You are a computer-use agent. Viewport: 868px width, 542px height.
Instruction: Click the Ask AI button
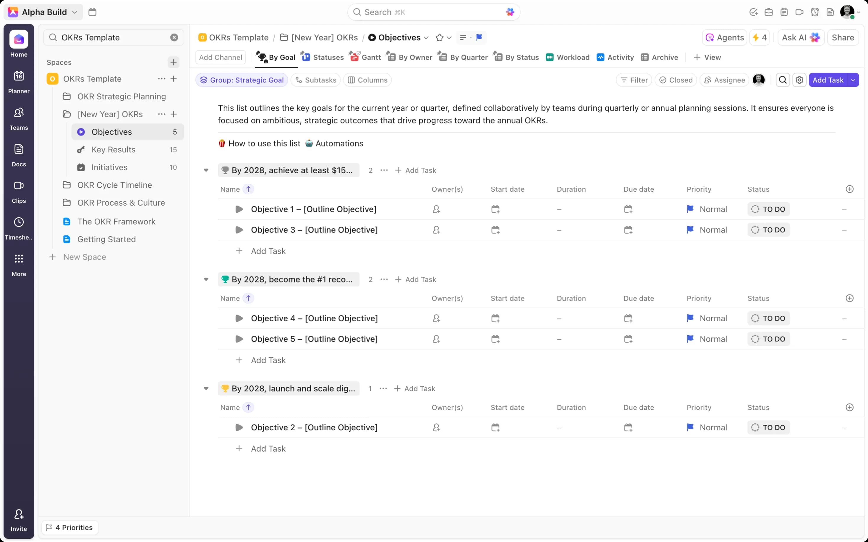pos(800,37)
